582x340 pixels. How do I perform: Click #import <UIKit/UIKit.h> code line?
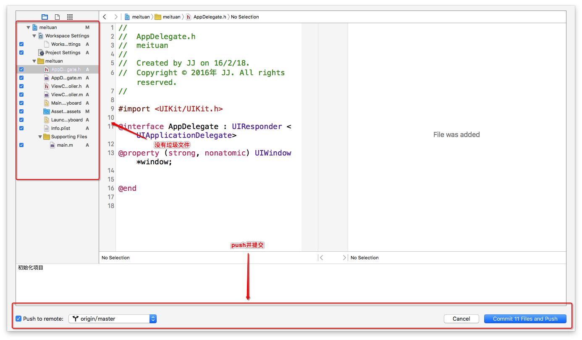coord(170,109)
